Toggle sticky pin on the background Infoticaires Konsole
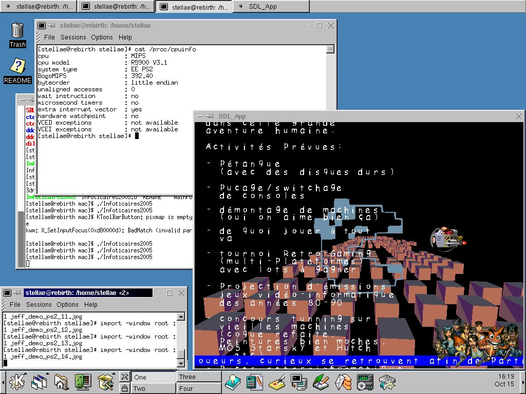The width and height of the screenshot is (526, 394). (31, 100)
